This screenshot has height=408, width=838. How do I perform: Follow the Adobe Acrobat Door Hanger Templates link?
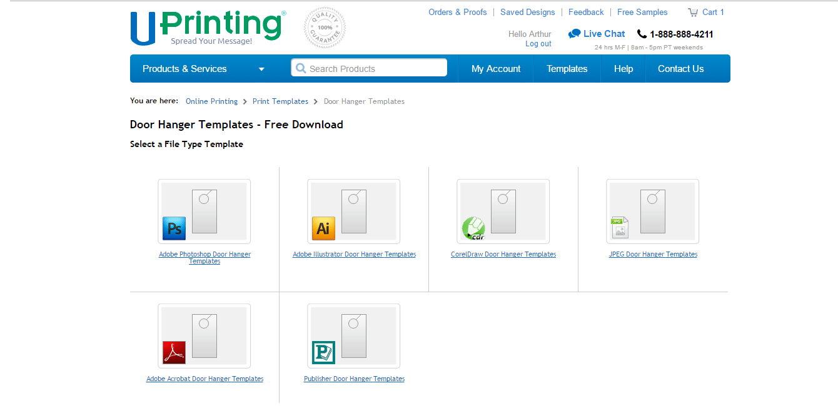[x=204, y=379]
